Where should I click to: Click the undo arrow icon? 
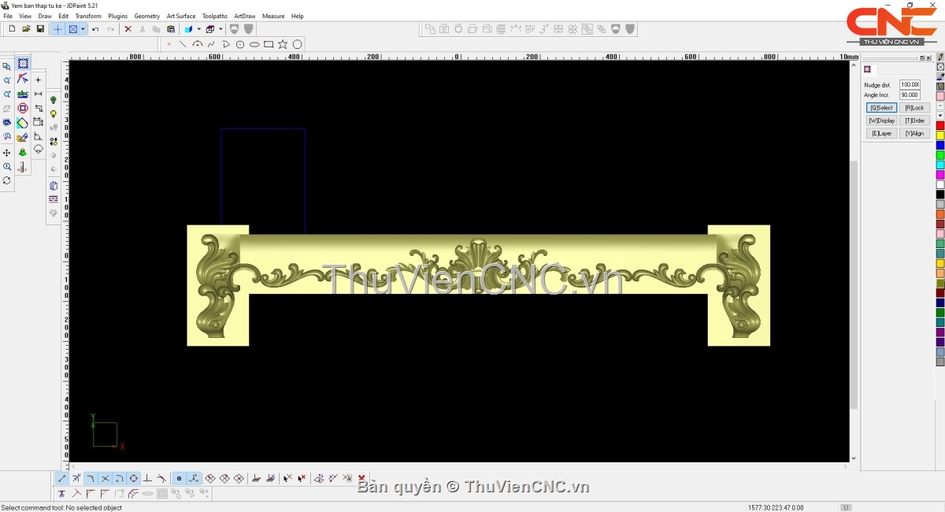(x=95, y=29)
